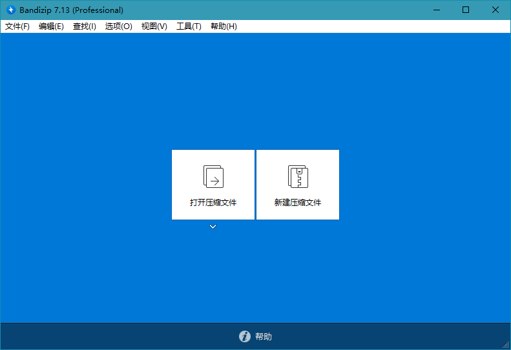Close the Bandizip window
Screen dimensions: 511x350
495,10
